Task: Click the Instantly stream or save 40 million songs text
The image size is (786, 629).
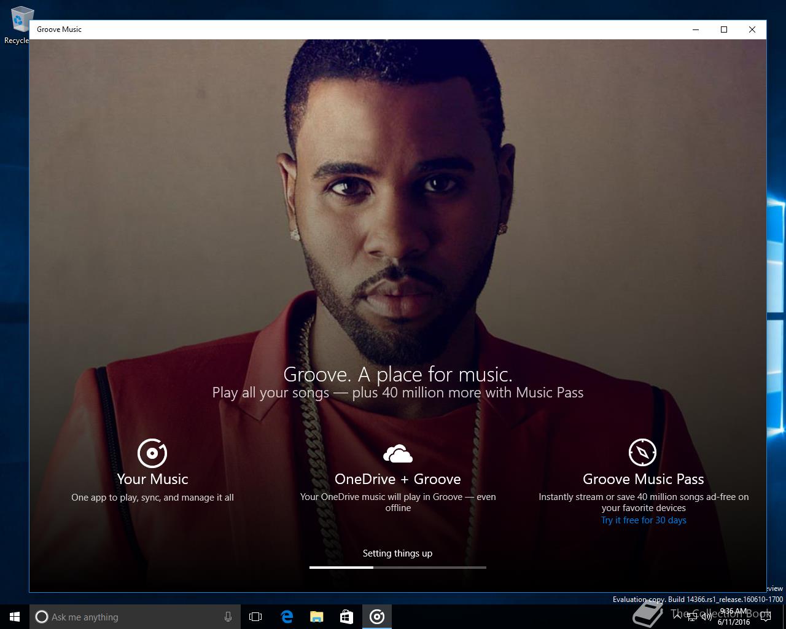Action: click(x=644, y=502)
